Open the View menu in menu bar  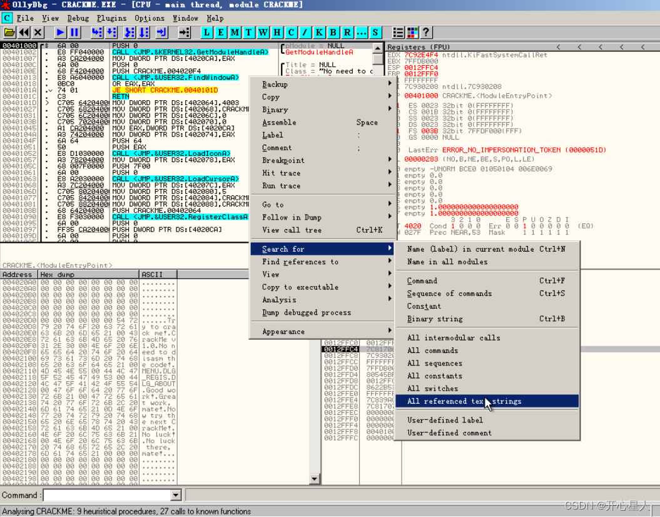point(50,18)
